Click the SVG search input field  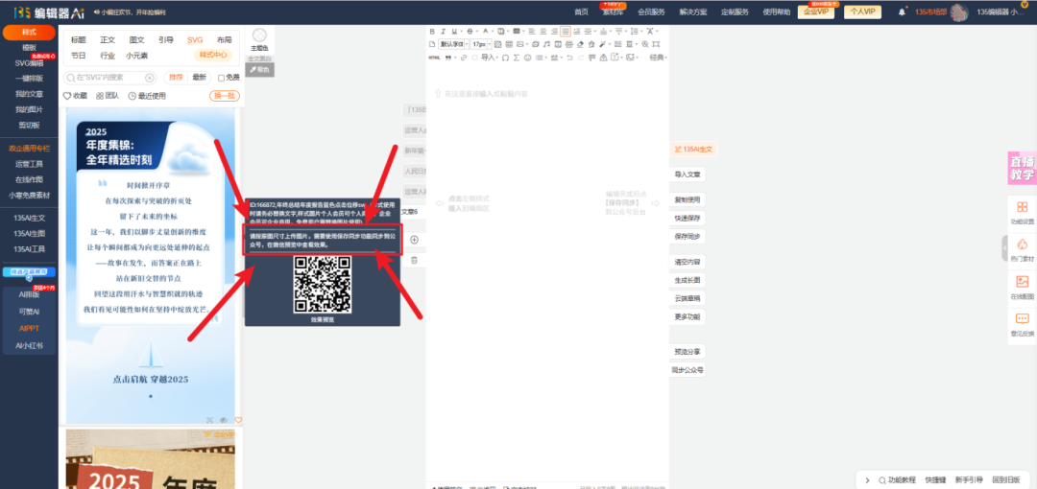click(106, 78)
